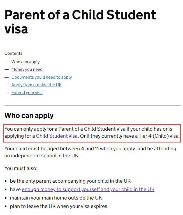
Task: Click the horizontal divider below the contents
Action: [92, 106]
